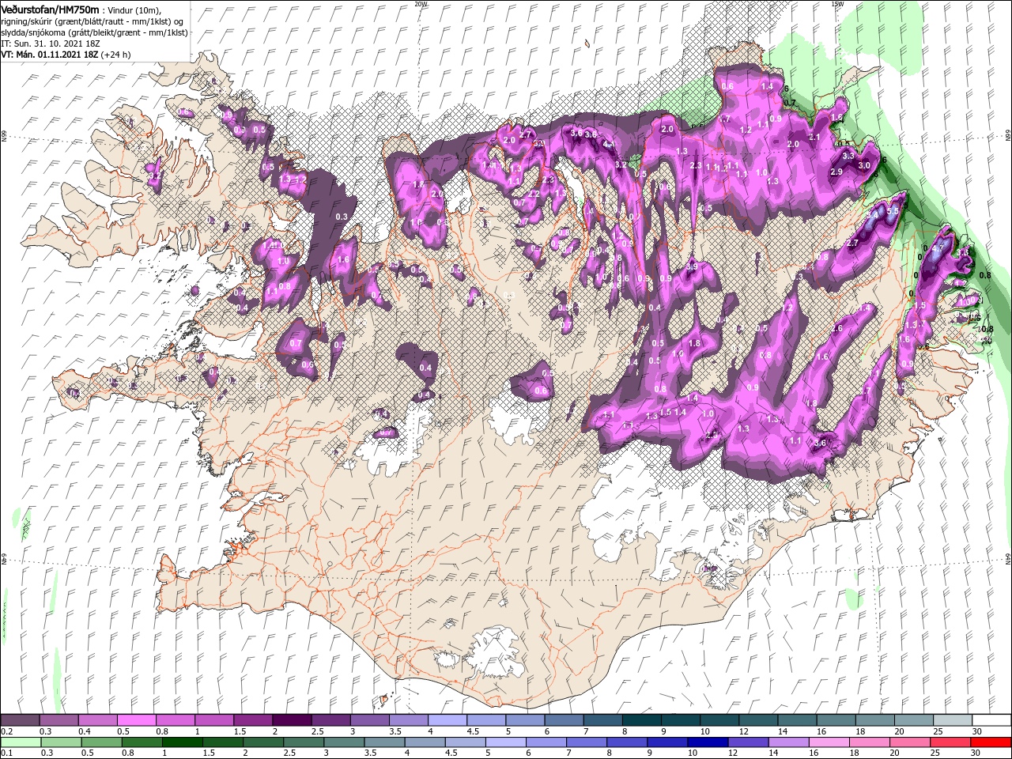The width and height of the screenshot is (1012, 759).
Task: Click the 4.5 label on the upper scale
Action: click(x=473, y=731)
